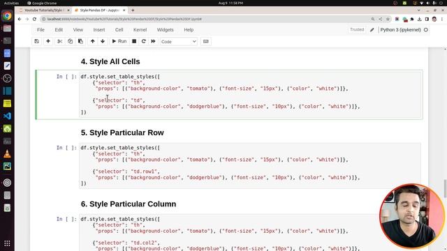The image size is (447, 251).
Task: Click the webcam presenter overlay thumbnail
Action: tap(412, 216)
